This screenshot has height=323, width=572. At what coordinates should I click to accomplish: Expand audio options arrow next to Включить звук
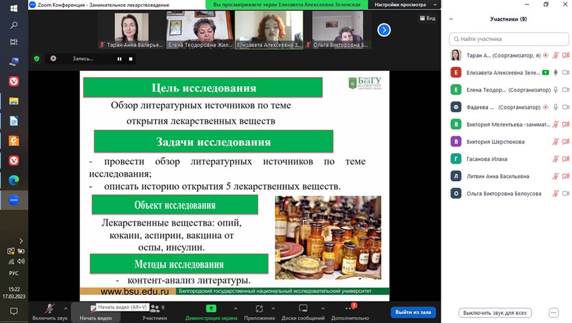[65, 308]
